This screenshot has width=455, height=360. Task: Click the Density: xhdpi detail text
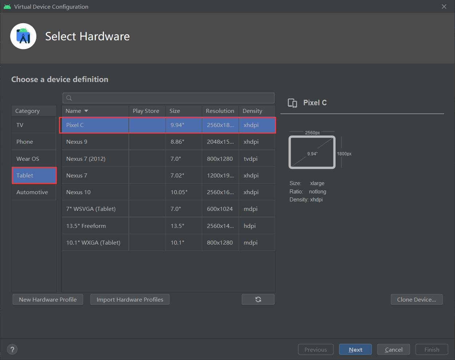pyautogui.click(x=306, y=200)
